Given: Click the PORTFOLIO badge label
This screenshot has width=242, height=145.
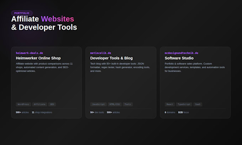Looking at the screenshot, I should pos(22,13).
